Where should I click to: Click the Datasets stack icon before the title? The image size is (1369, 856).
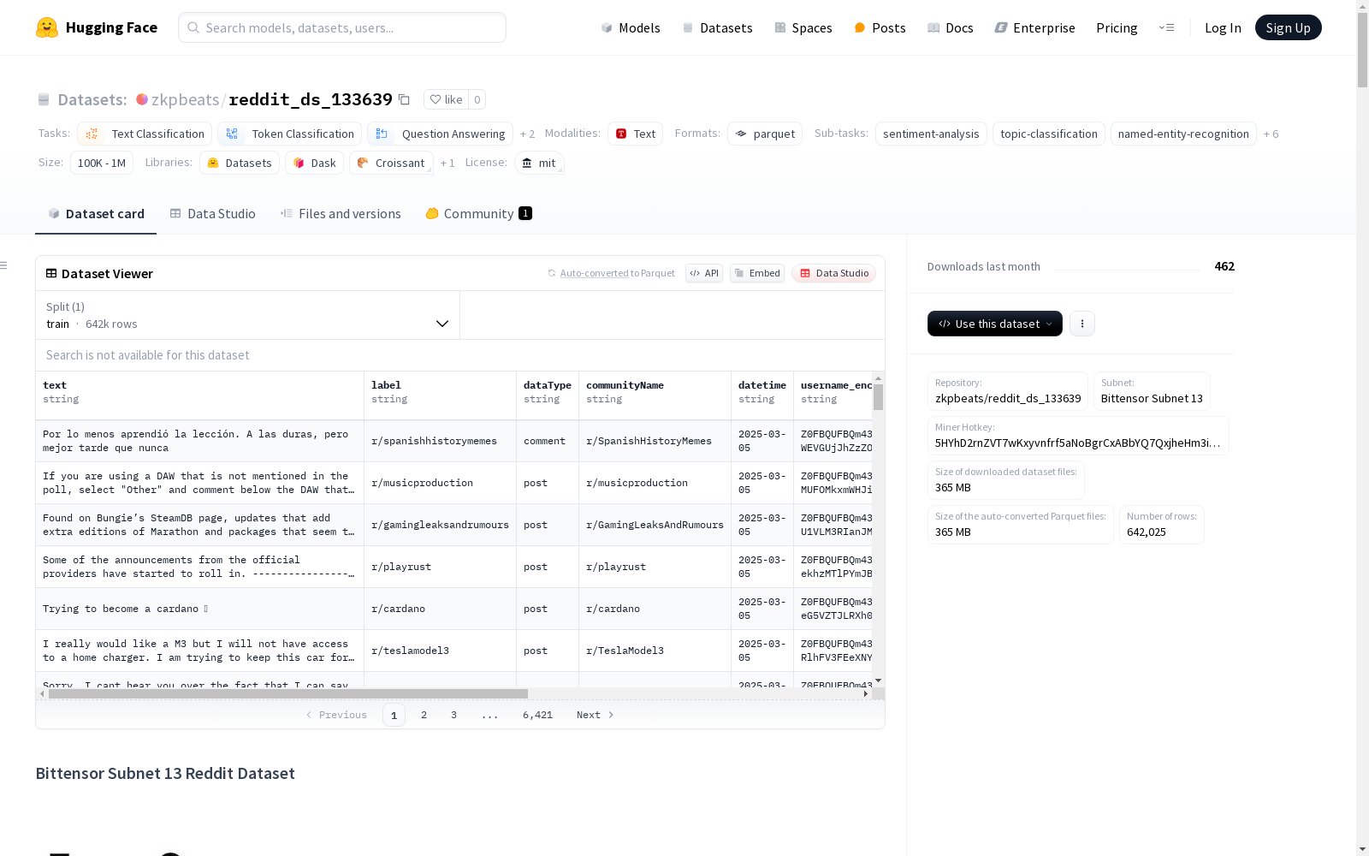(x=44, y=99)
